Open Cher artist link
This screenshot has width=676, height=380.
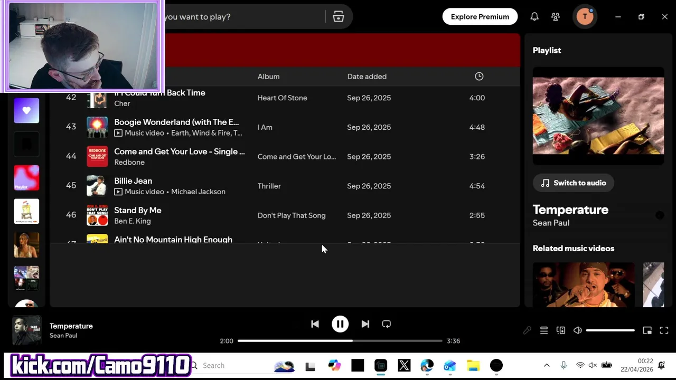tap(122, 103)
